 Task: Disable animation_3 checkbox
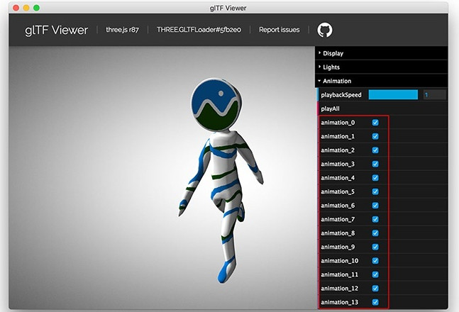pos(375,164)
